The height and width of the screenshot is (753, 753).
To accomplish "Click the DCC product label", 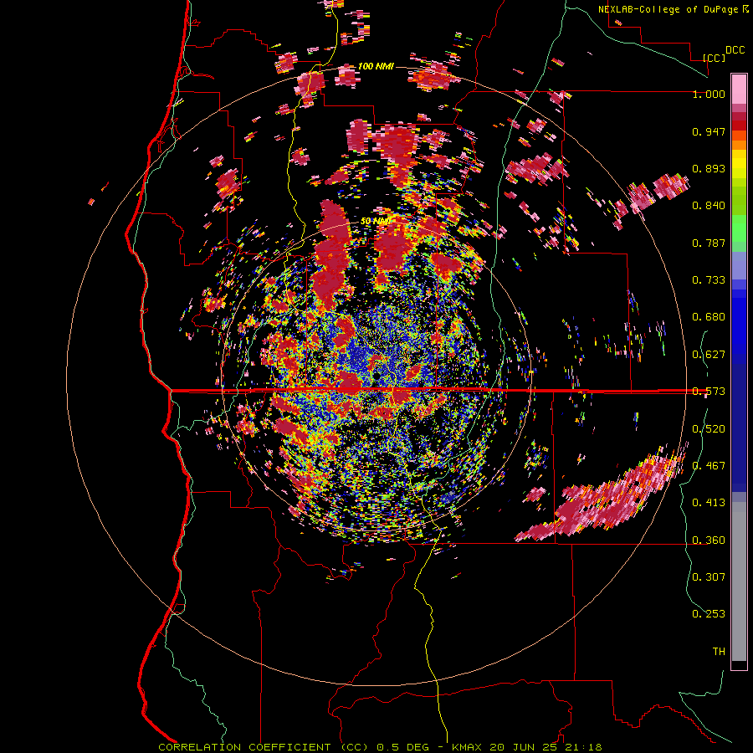I will [735, 50].
